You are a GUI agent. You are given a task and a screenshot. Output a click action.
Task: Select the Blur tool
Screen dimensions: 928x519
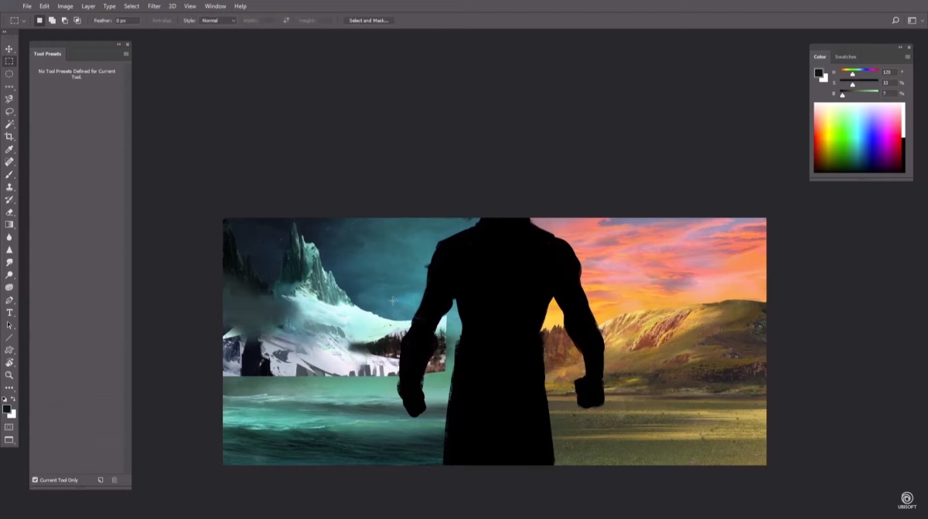[9, 237]
